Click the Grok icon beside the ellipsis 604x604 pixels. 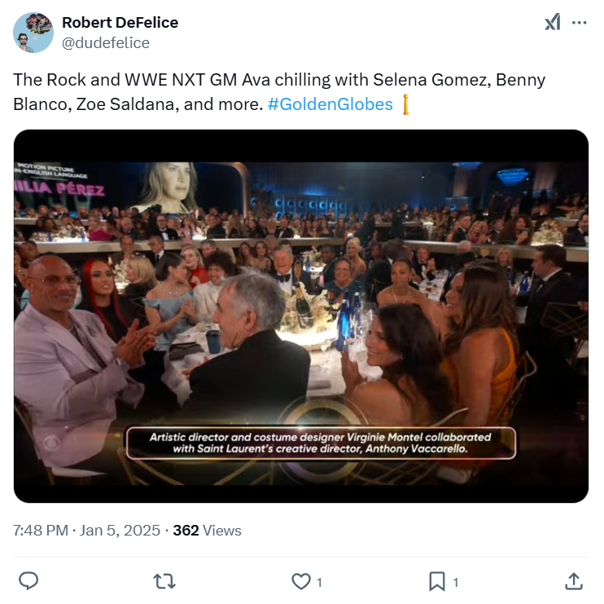point(553,23)
